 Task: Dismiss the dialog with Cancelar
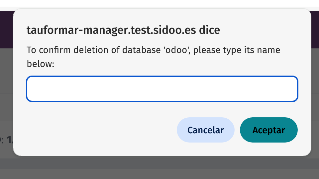[x=205, y=130]
